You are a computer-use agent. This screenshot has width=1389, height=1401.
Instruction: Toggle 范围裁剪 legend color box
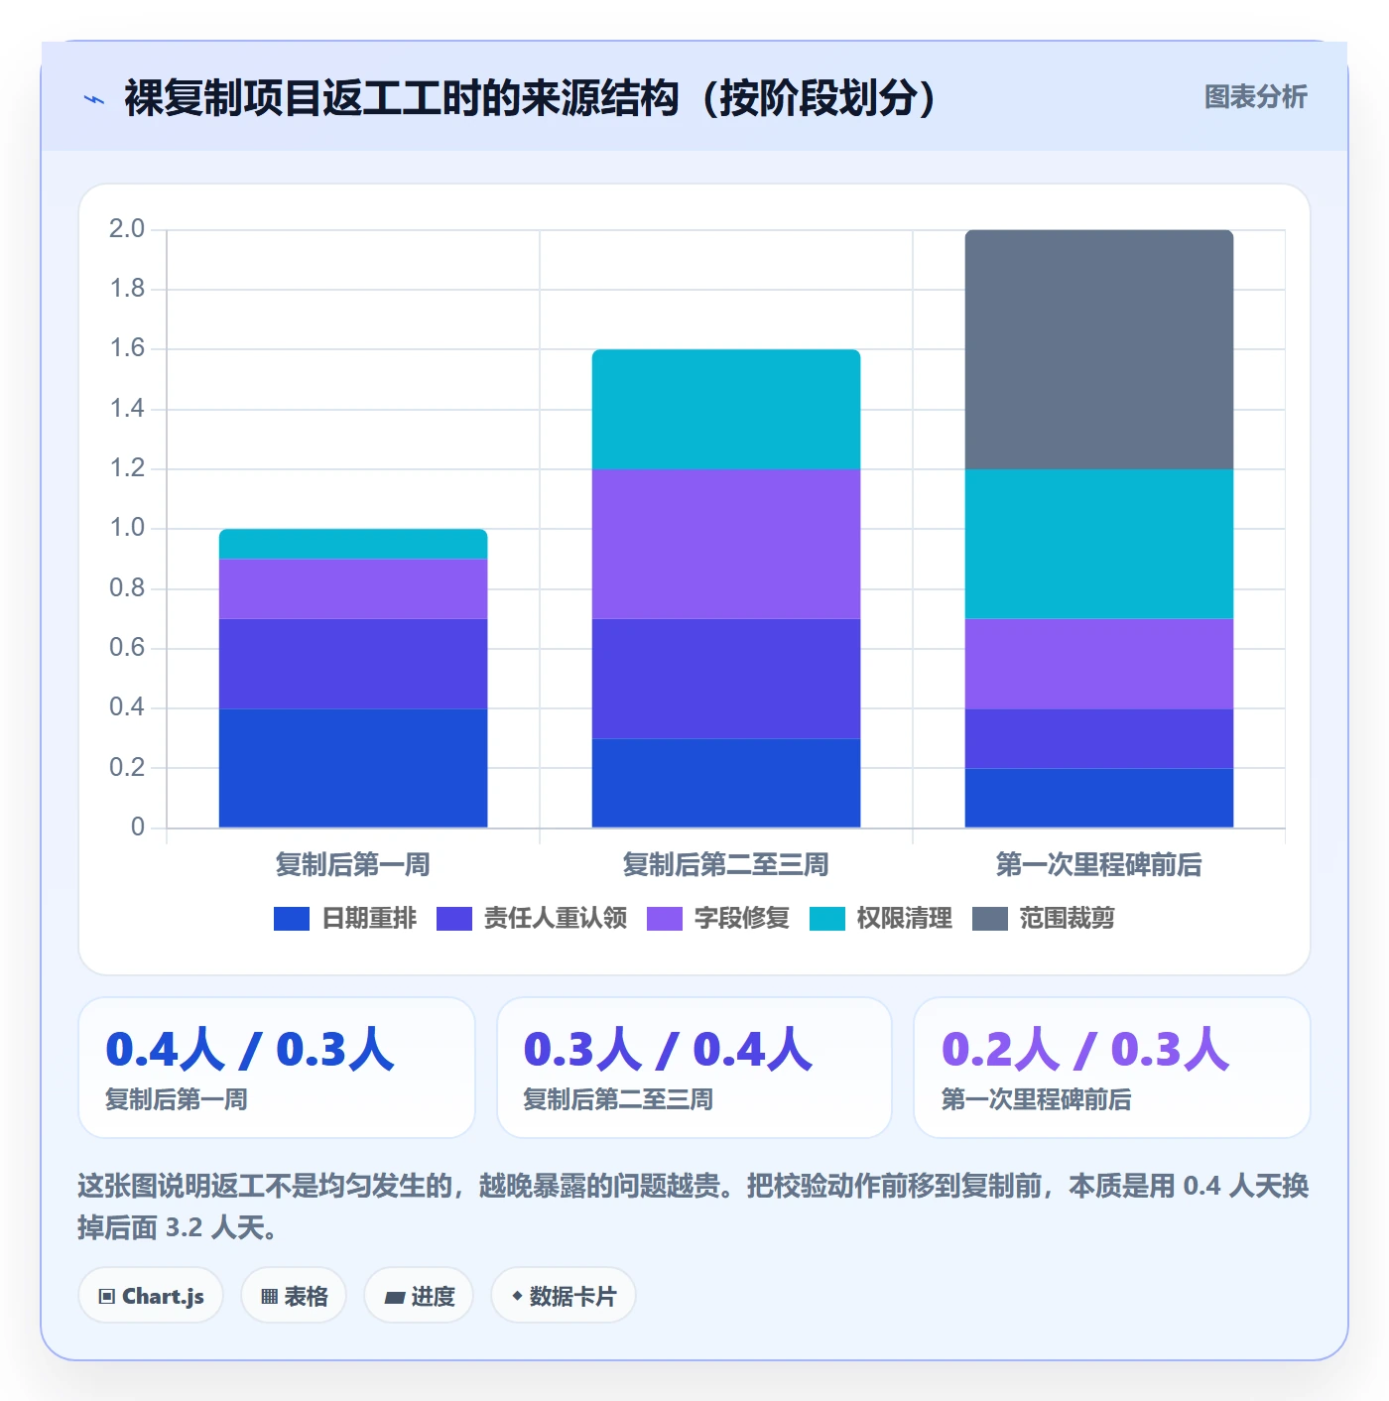990,919
